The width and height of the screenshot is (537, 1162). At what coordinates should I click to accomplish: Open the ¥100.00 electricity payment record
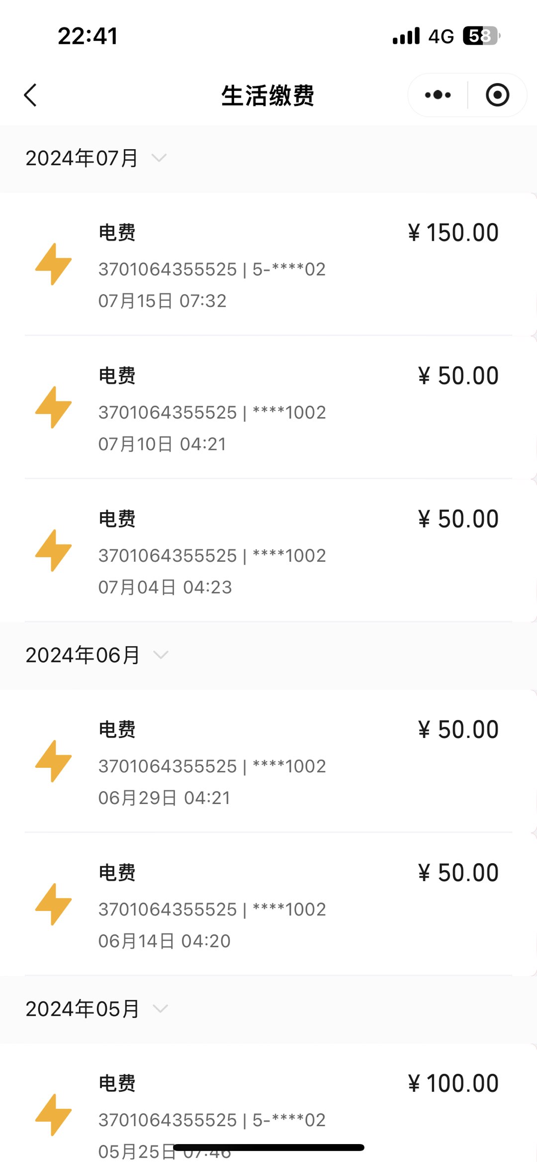[268, 1103]
